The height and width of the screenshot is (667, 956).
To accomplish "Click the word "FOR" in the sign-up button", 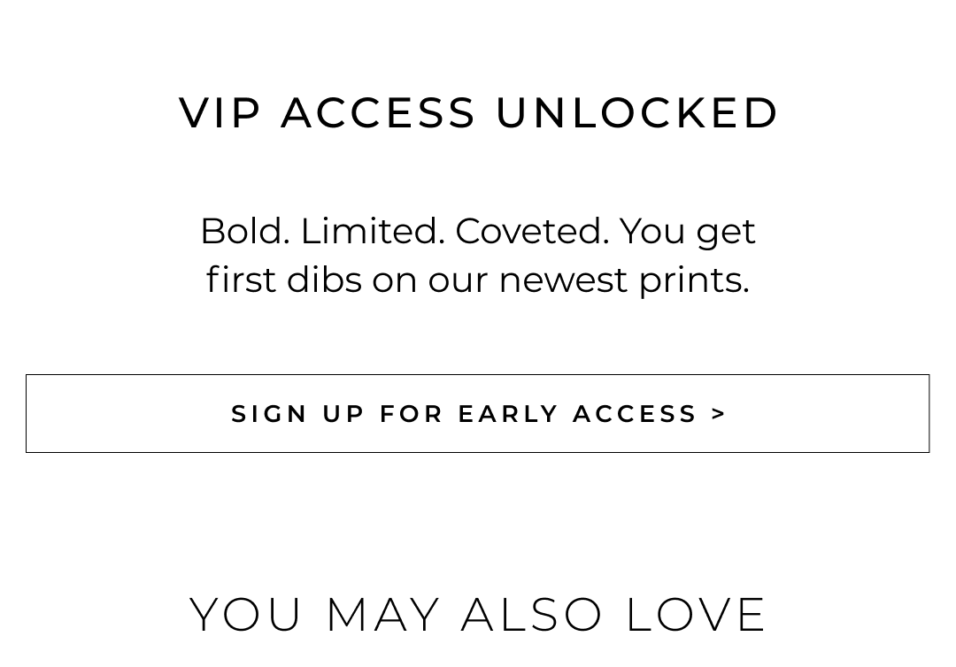I will coord(412,414).
